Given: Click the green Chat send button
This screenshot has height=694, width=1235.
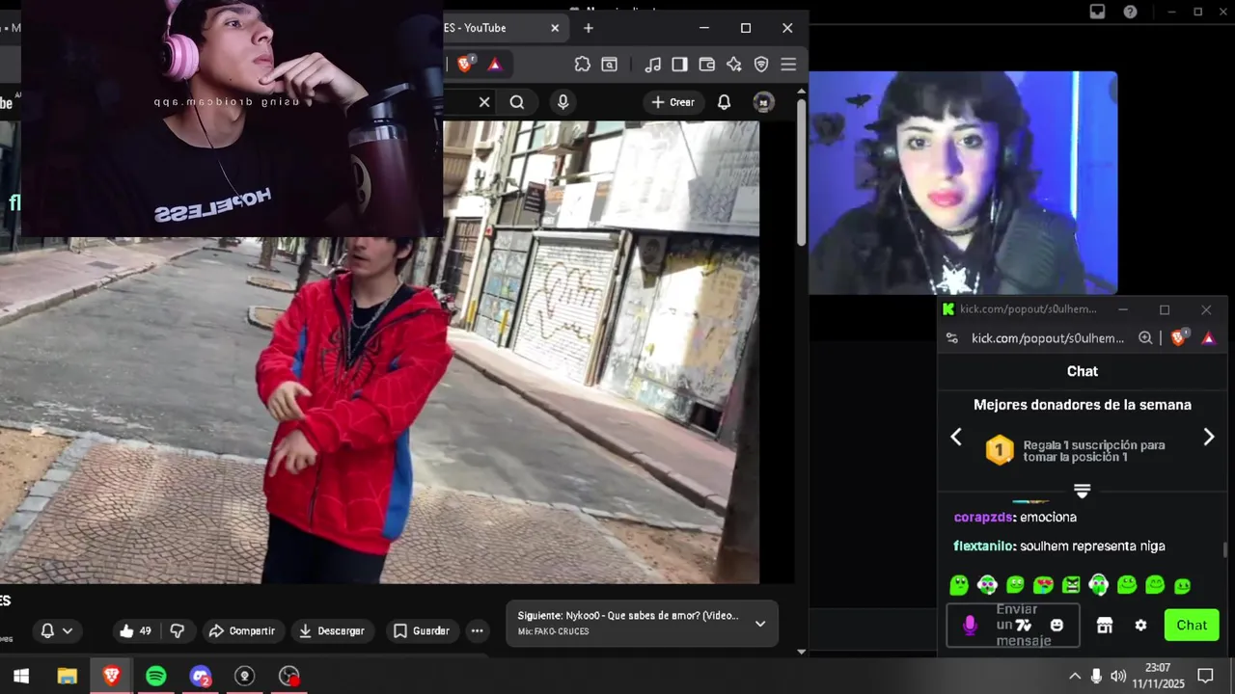Looking at the screenshot, I should pyautogui.click(x=1192, y=626).
